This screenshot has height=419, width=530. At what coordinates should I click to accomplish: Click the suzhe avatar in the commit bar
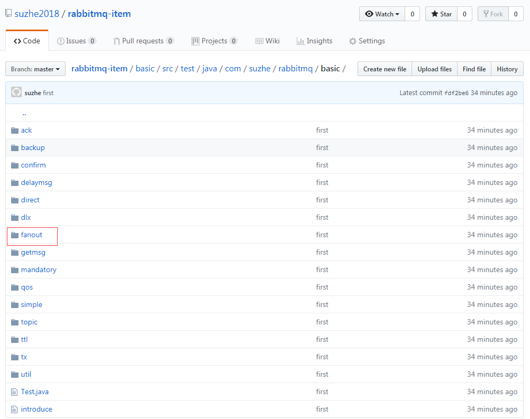[16, 92]
